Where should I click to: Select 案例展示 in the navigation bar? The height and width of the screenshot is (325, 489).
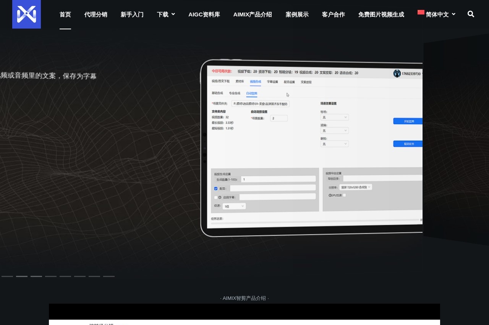coord(297,14)
